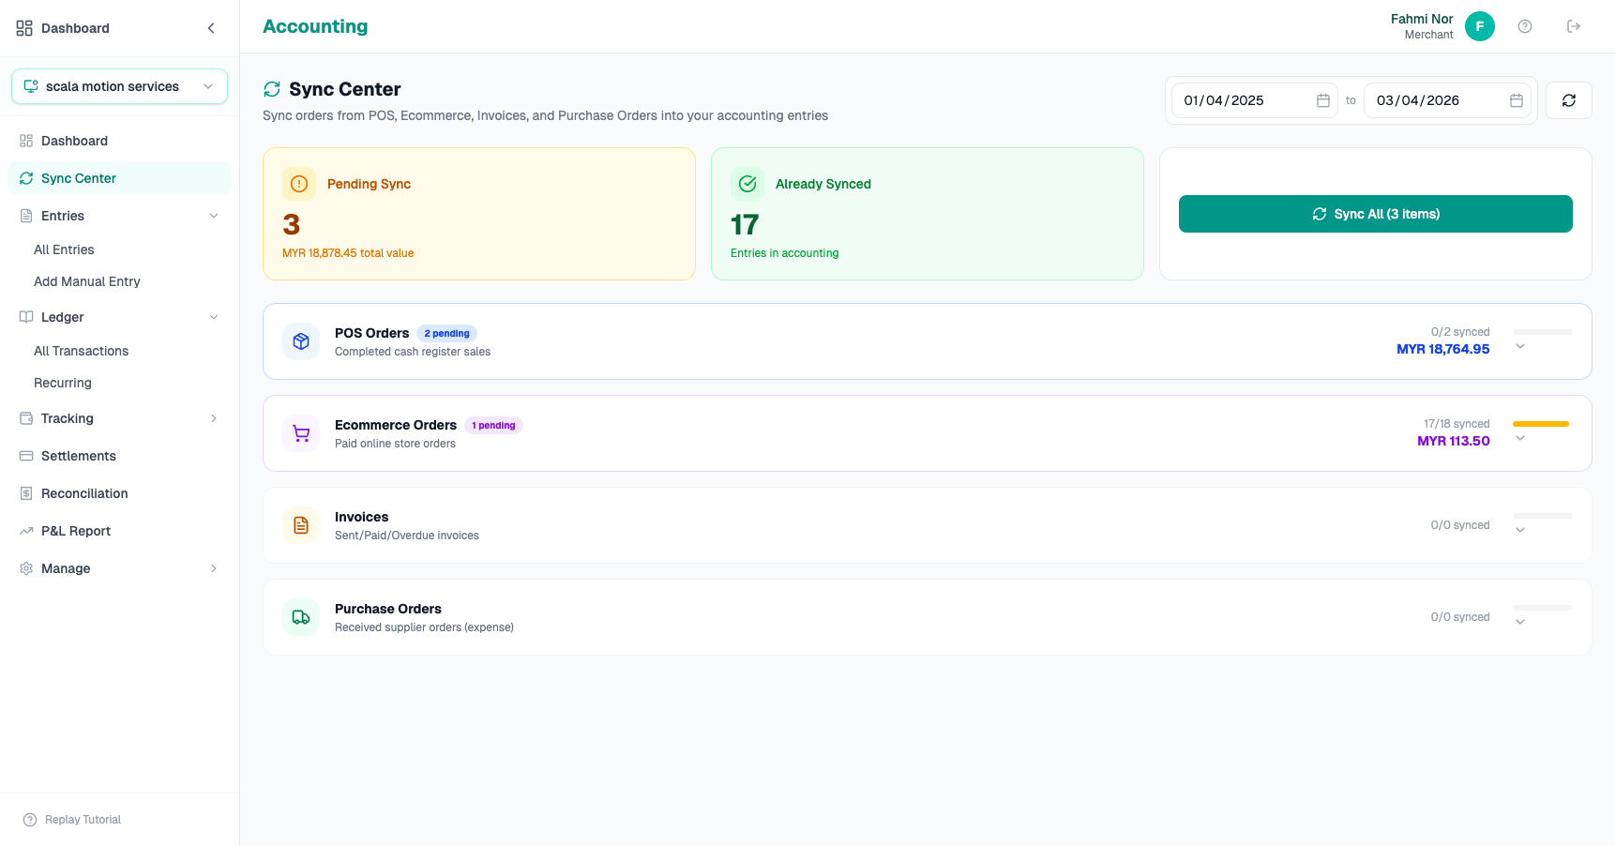The height and width of the screenshot is (846, 1615).
Task: Expand the POS Orders row chevron
Action: pos(1520,347)
